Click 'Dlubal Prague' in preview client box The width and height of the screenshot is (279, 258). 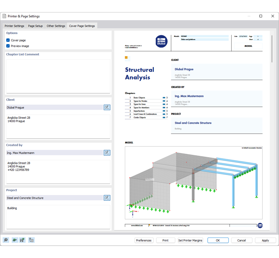(x=184, y=69)
